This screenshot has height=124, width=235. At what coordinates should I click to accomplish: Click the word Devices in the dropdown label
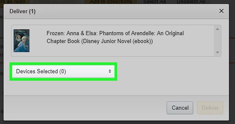26,71
